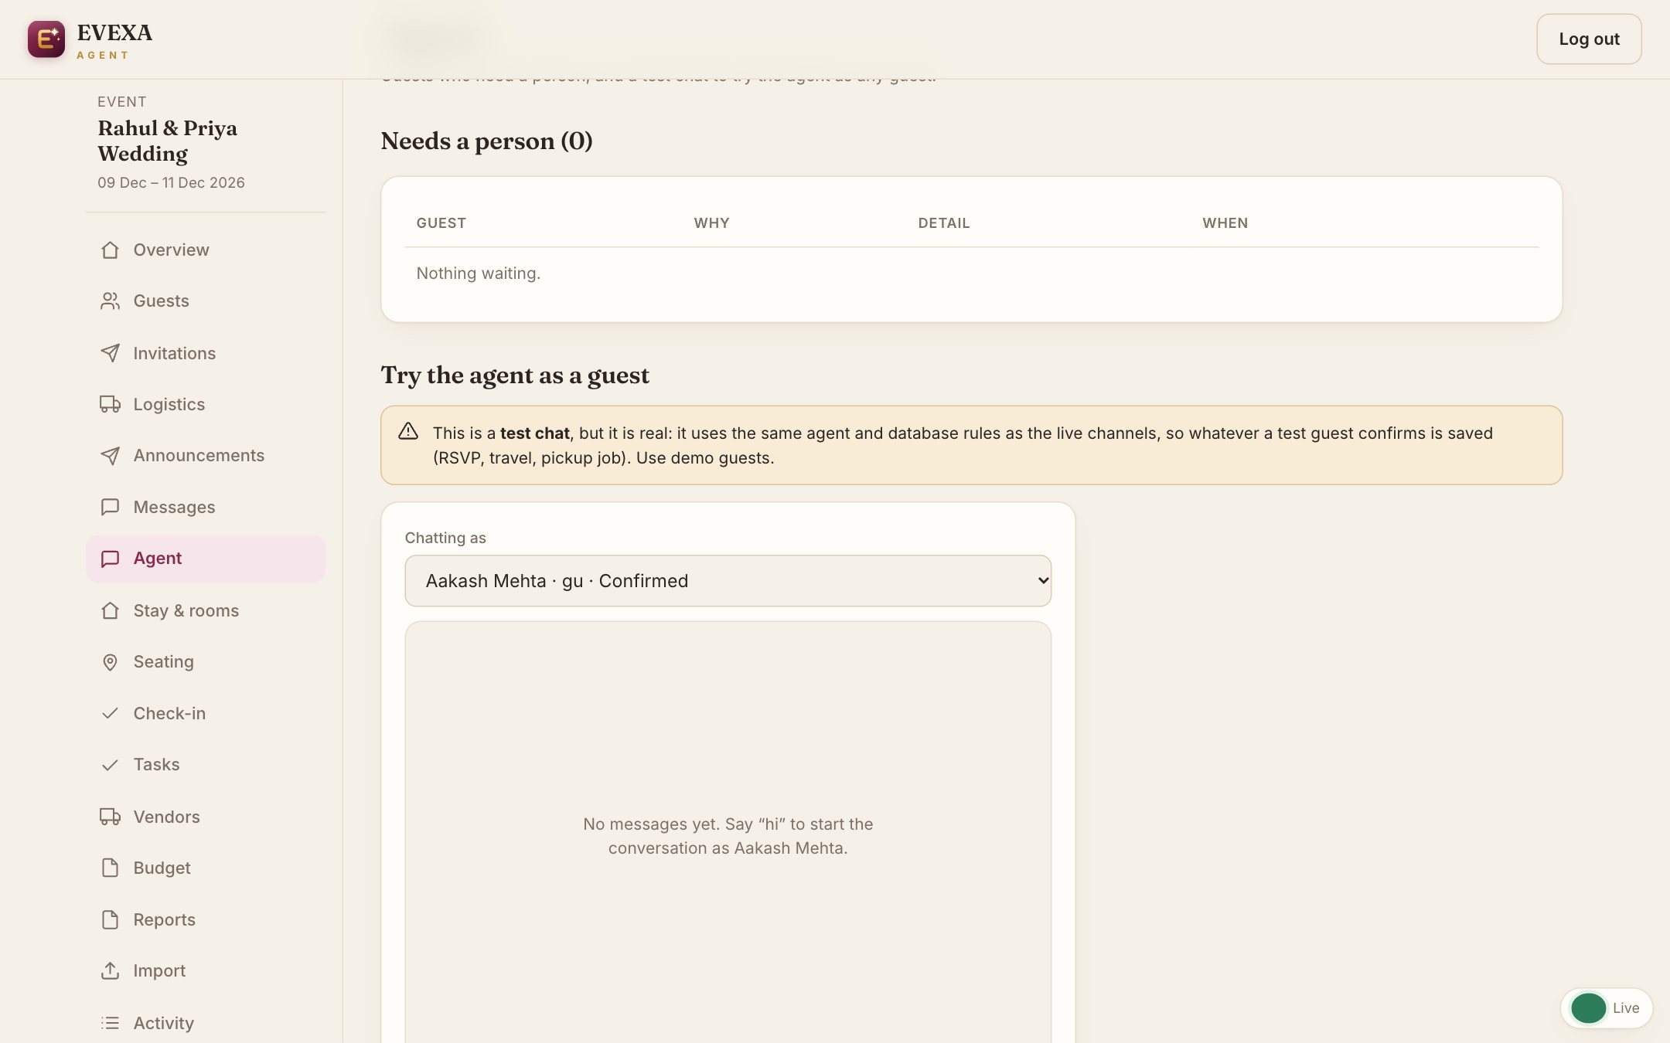Click the Guests people icon
The image size is (1670, 1043).
coord(110,301)
